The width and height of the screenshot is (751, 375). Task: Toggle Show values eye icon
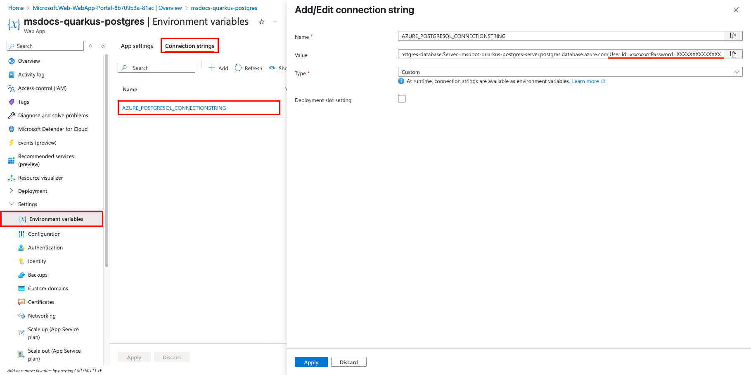[272, 68]
